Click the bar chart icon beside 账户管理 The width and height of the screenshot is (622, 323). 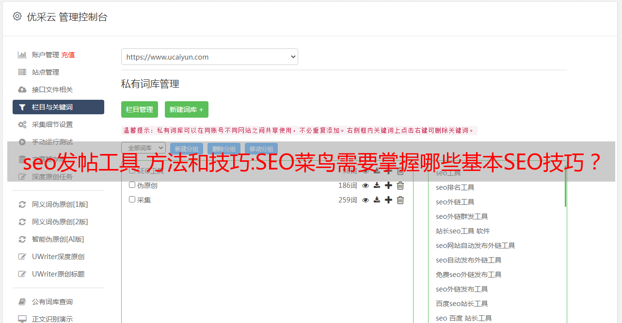click(22, 55)
